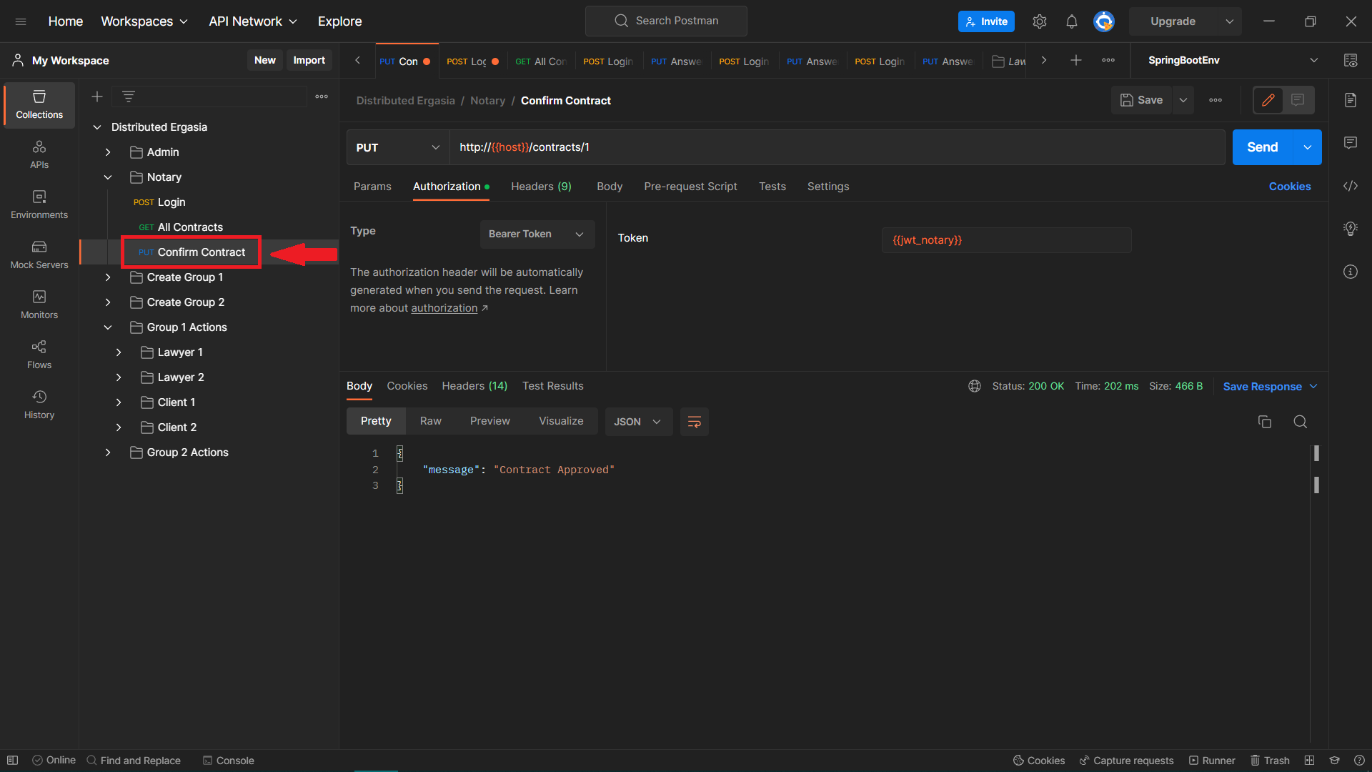
Task: Toggle word wrap in response
Action: 694,422
